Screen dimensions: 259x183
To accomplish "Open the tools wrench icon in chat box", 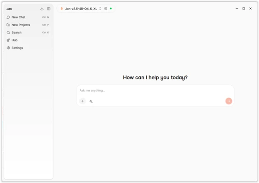I will [91, 102].
